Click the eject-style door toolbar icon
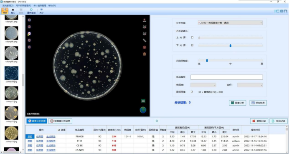 tap(13, 11)
